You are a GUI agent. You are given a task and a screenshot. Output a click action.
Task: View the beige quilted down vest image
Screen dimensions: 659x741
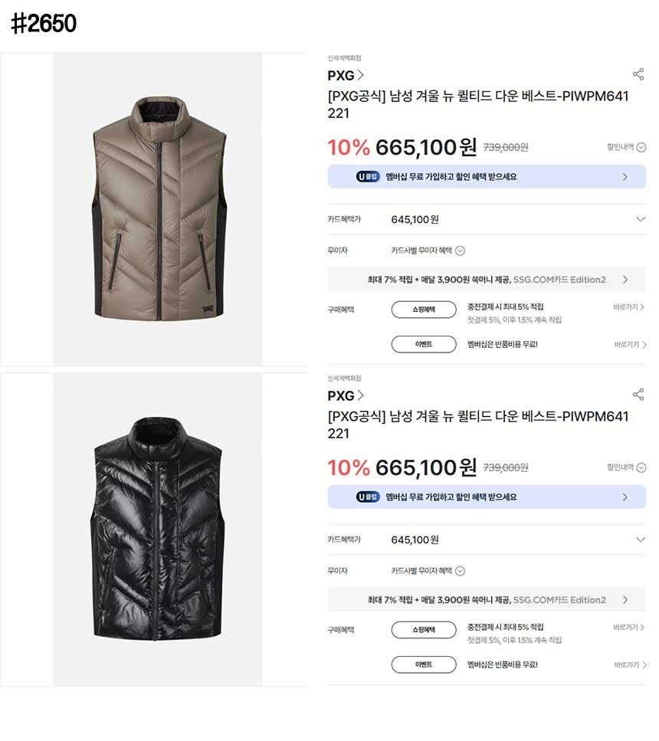point(157,208)
